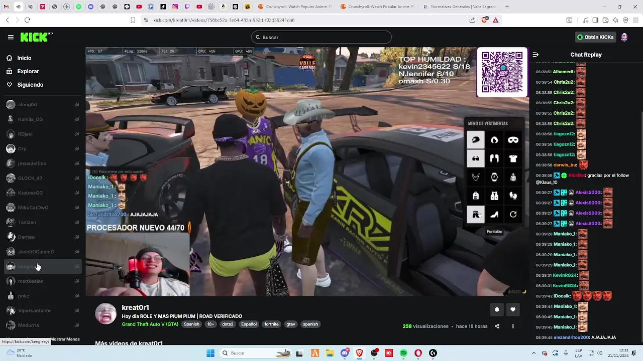Toggle notifications bell for kreat0r1

coord(497,309)
